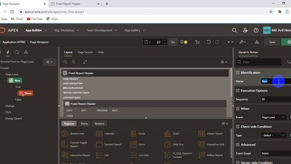Viewport: 291px width, 164px height.
Task: Switch to Regions gallery tab
Action: (x=69, y=123)
